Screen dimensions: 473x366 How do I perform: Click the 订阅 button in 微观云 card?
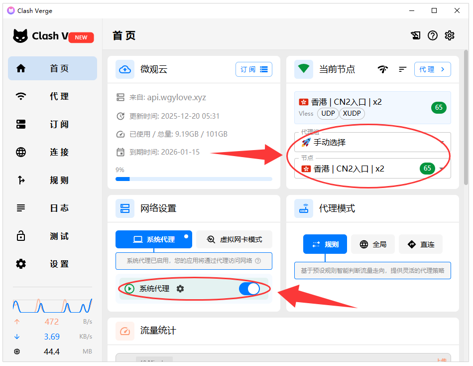tap(254, 69)
